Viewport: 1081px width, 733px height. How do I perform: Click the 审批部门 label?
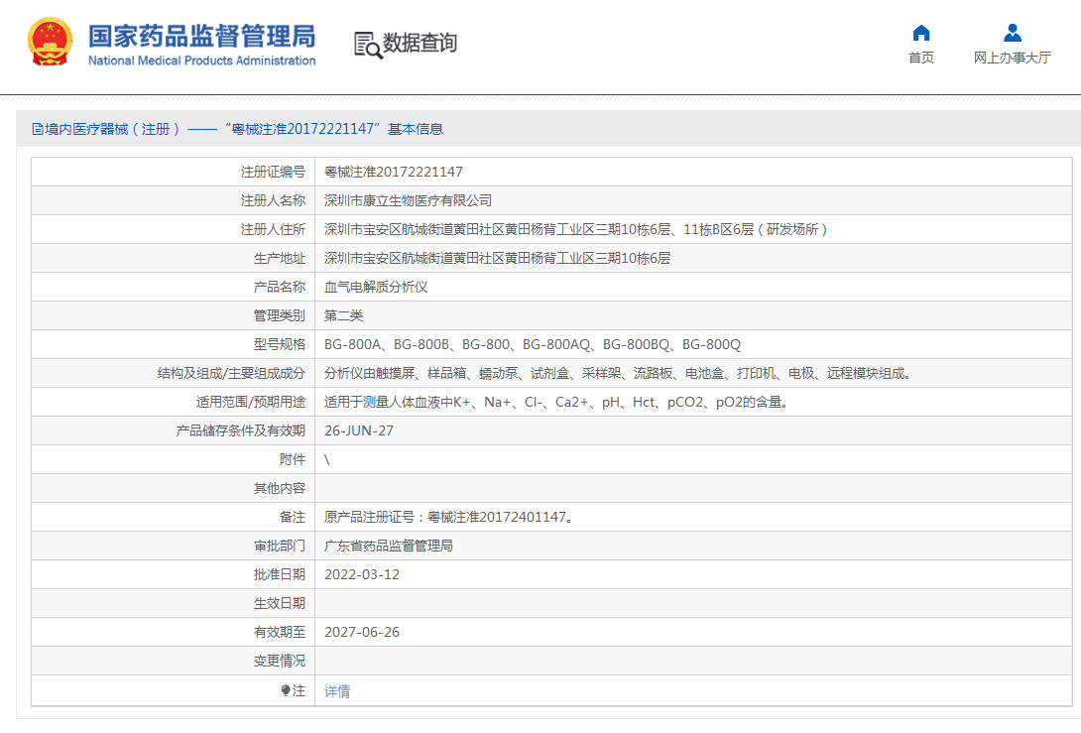(280, 547)
